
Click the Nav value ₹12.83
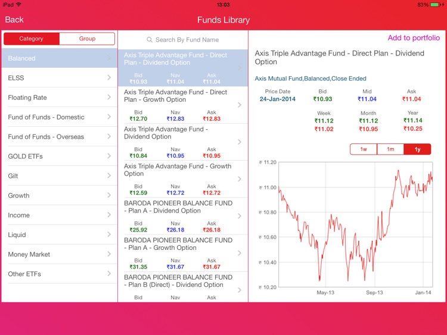[175, 118]
